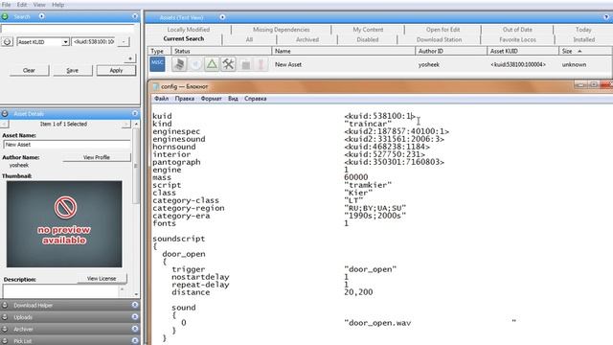Open Notepad's Формат menu

[211, 99]
